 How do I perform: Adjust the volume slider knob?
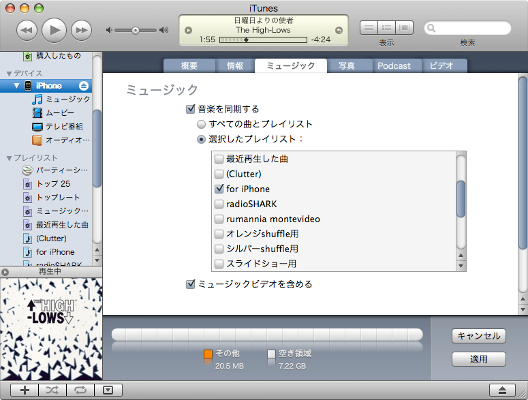[136, 31]
